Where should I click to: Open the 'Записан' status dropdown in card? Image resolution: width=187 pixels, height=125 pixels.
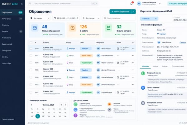pos(149,19)
